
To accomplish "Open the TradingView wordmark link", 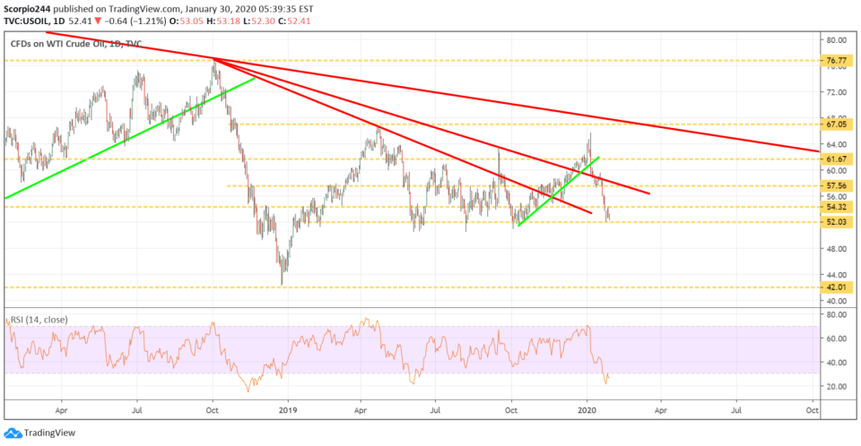I will coord(49,433).
